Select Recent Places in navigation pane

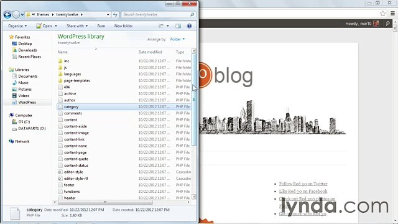click(29, 57)
